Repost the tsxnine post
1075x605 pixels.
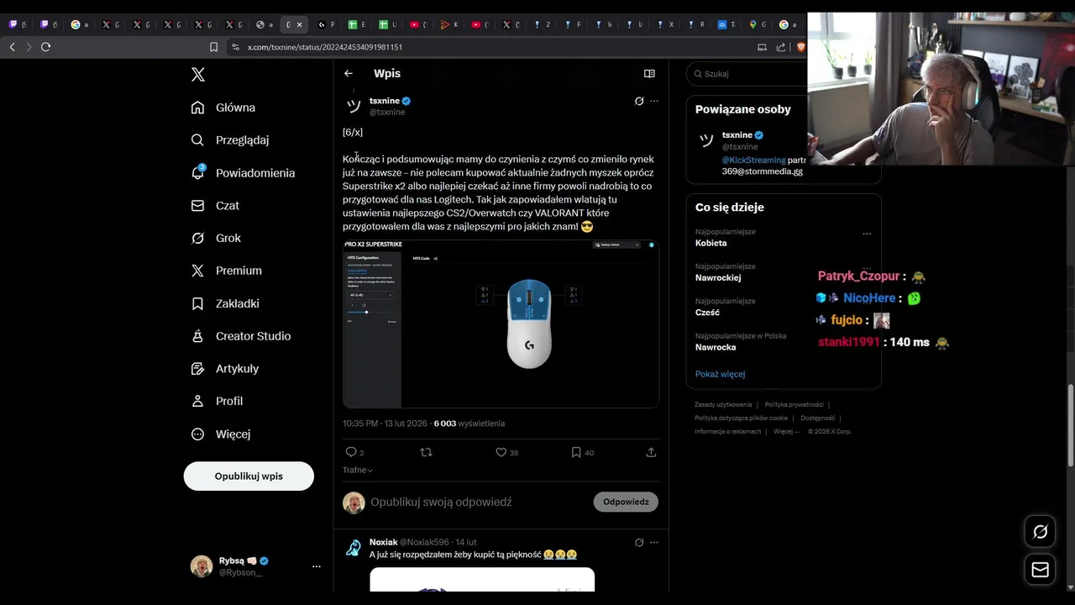(426, 452)
